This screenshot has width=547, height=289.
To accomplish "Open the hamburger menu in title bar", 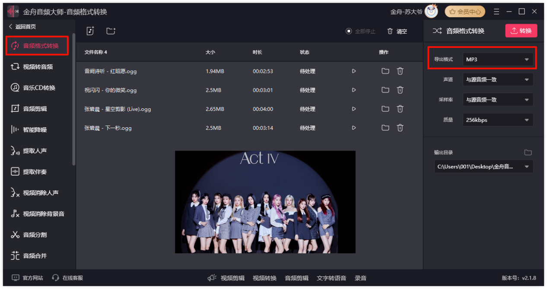I will coord(496,12).
